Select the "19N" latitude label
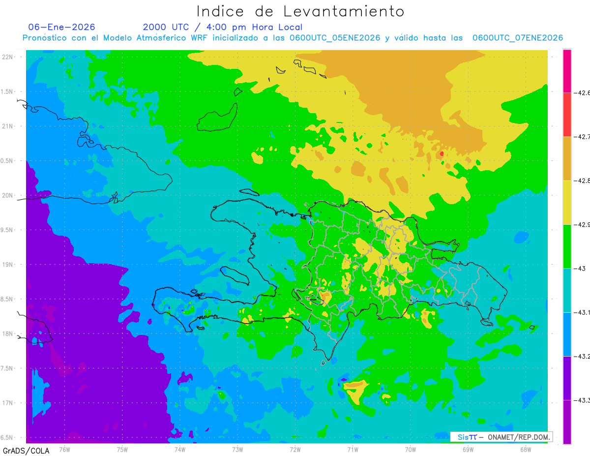 [7, 264]
